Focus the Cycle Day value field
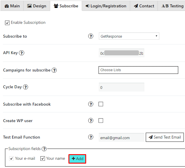This screenshot has height=168, width=185. 122,87
